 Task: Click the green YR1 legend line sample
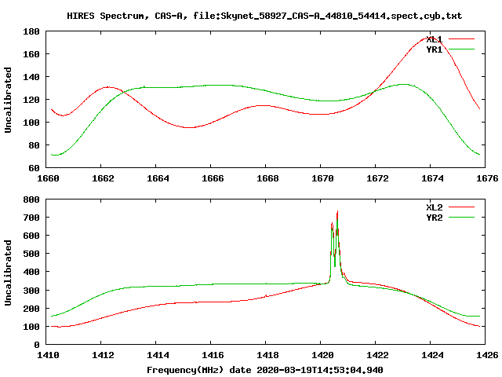coord(462,49)
